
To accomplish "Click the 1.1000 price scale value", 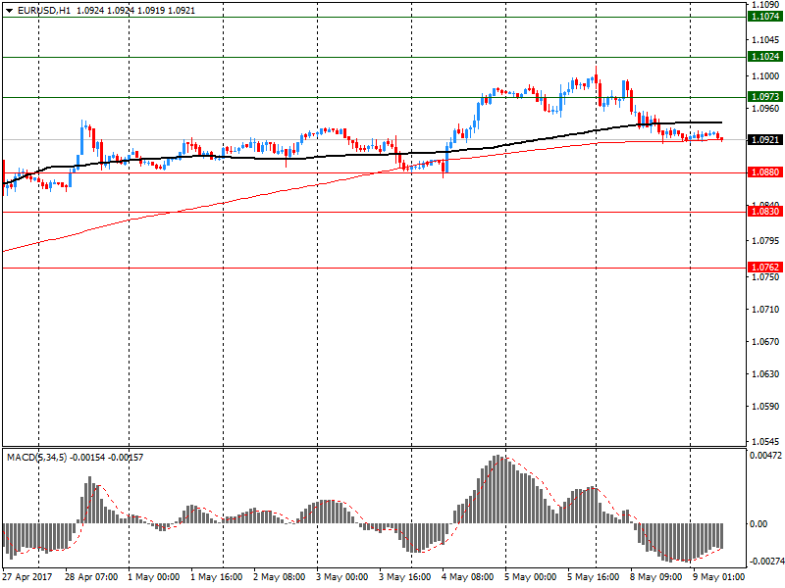I will tap(765, 76).
